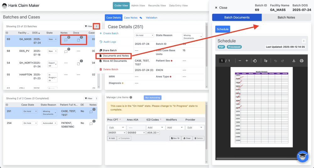Viewport: 314px width, 168px height.
Task: Click Add line item button
Action: click(x=112, y=138)
